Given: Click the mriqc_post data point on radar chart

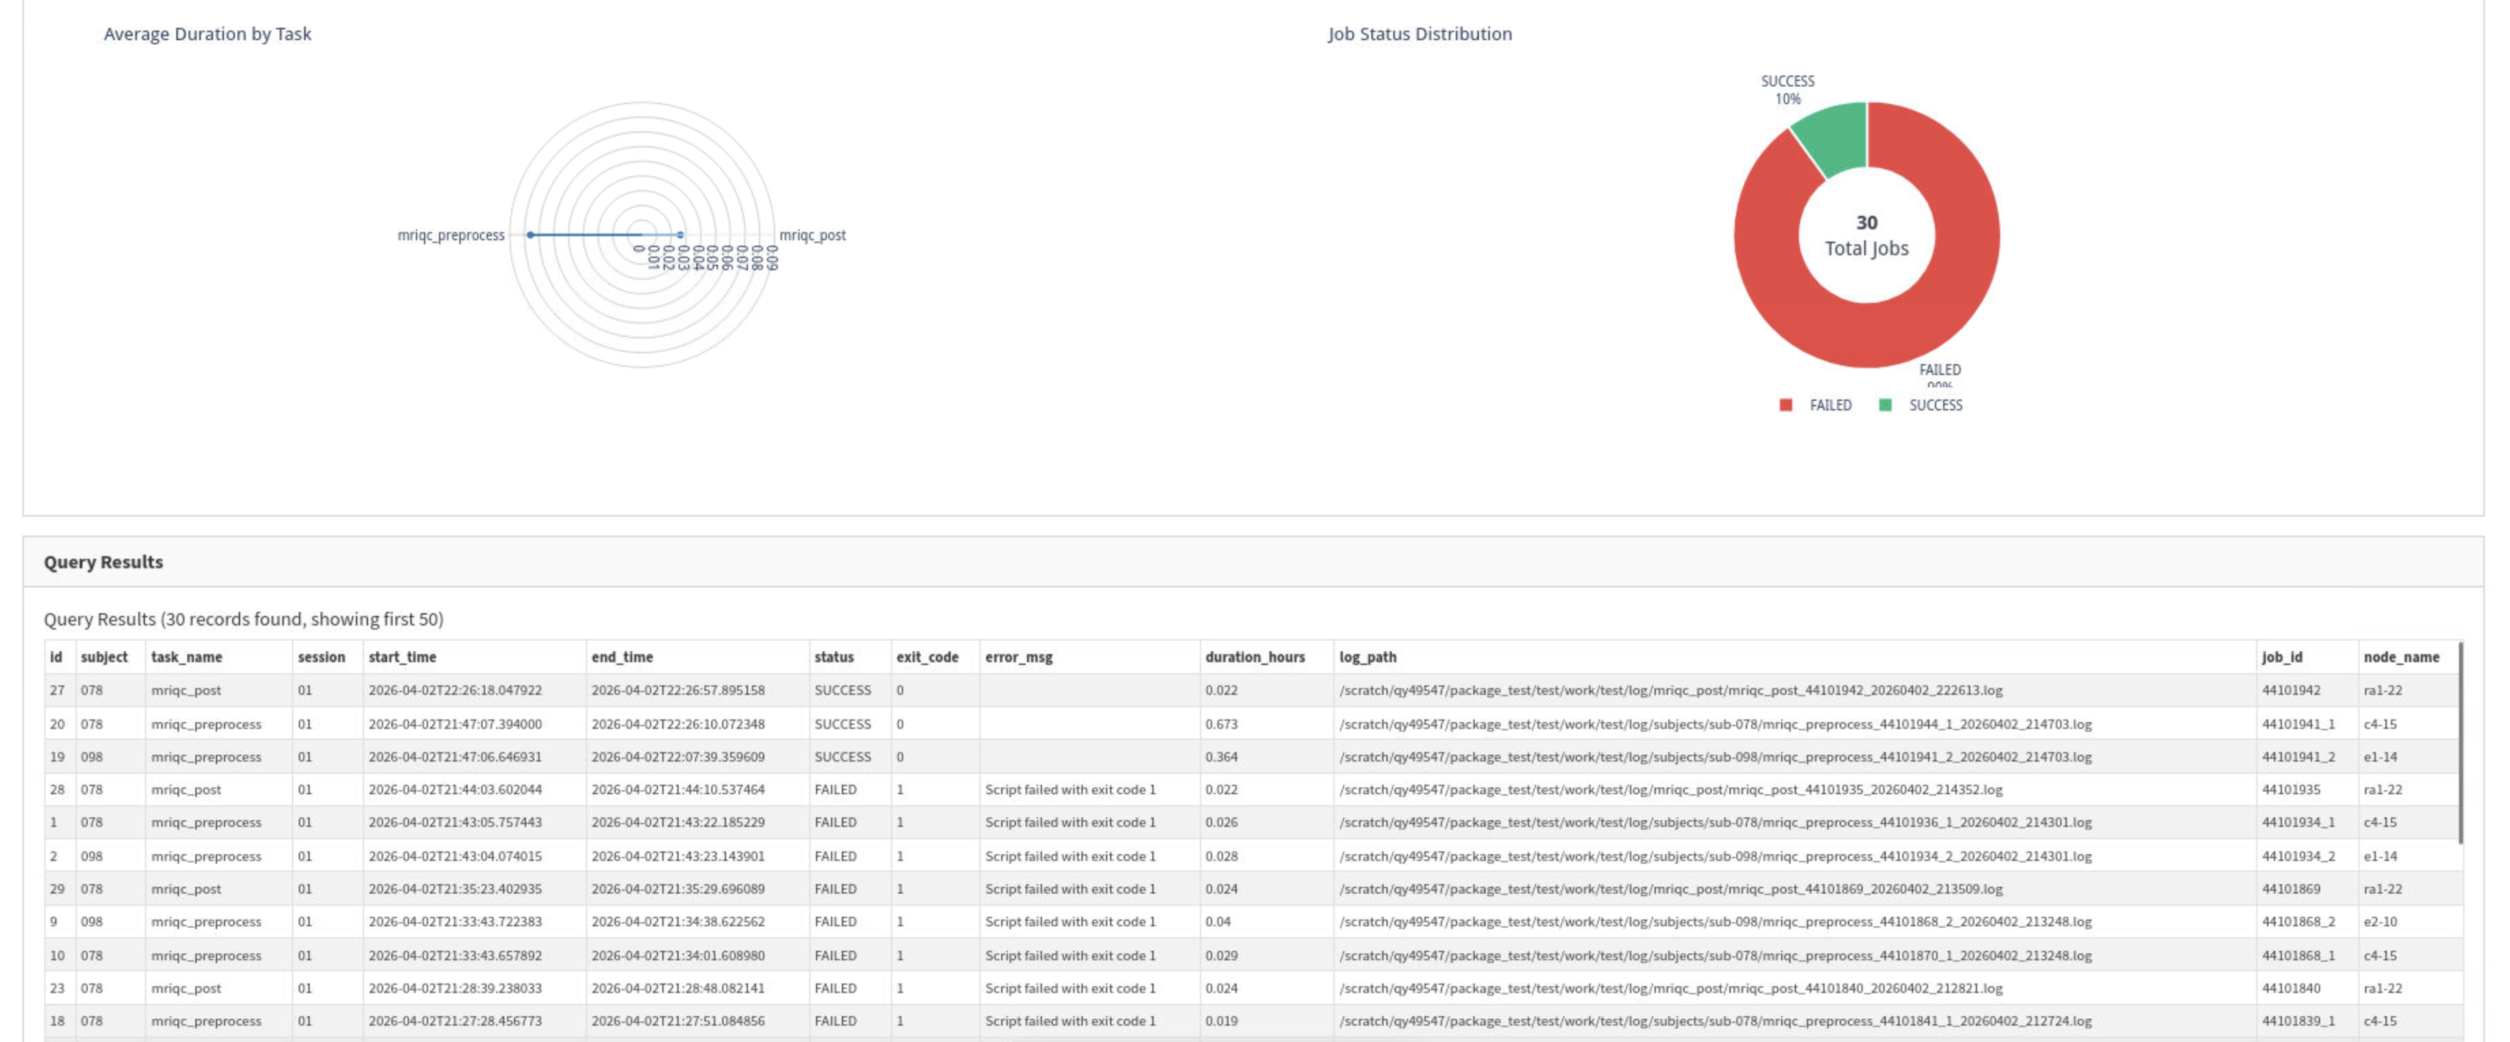Looking at the screenshot, I should [680, 235].
